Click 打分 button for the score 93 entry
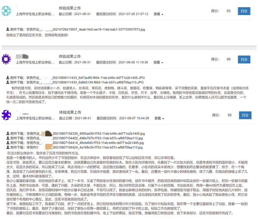Screen dimensions: 258x219 pyautogui.click(x=244, y=11)
